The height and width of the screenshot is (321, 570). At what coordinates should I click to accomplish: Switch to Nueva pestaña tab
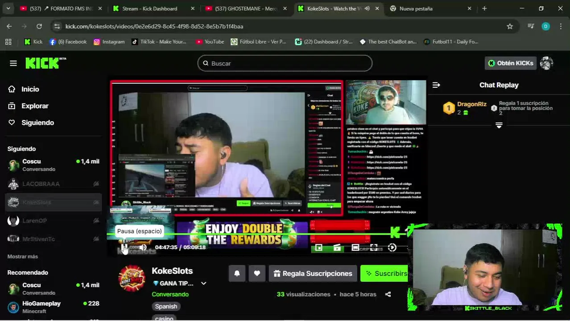click(416, 8)
